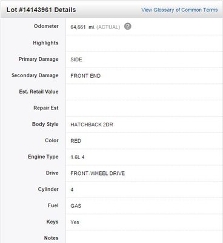Click the Primary Damage label
The image size is (223, 243).
38,59
